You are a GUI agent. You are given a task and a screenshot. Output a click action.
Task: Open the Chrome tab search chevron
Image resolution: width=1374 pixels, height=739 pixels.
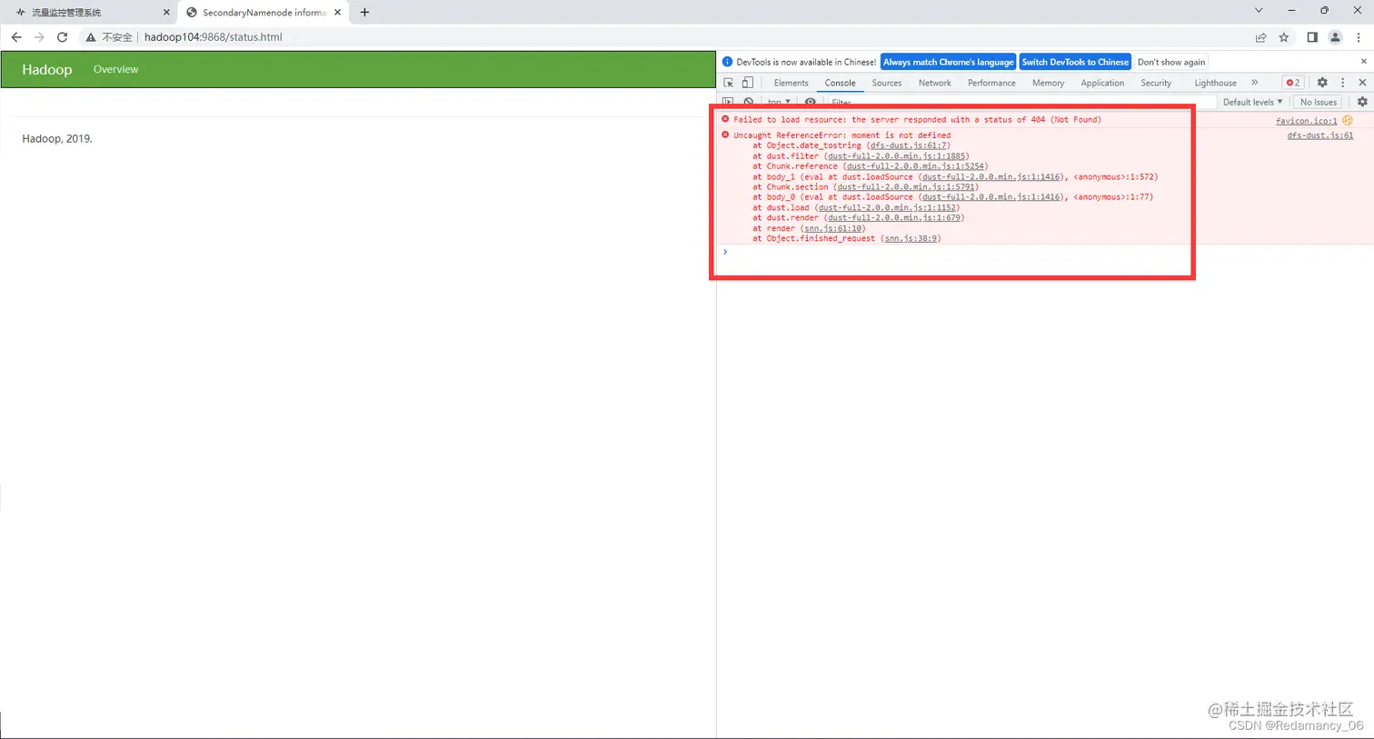[x=1259, y=11]
